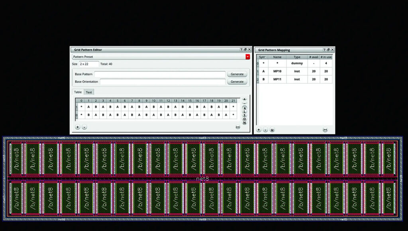Click the 'u' button in Grid Pattern Mapping

point(272,130)
